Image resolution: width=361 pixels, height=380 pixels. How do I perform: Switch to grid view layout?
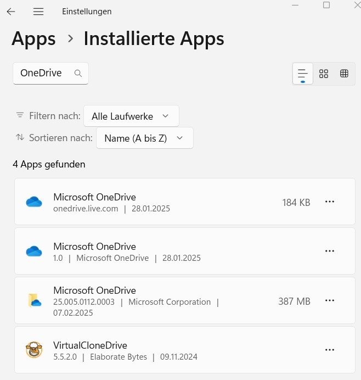(x=324, y=74)
